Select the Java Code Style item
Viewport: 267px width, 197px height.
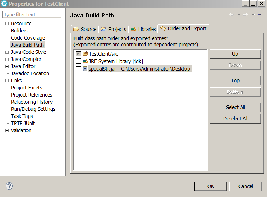(x=29, y=52)
